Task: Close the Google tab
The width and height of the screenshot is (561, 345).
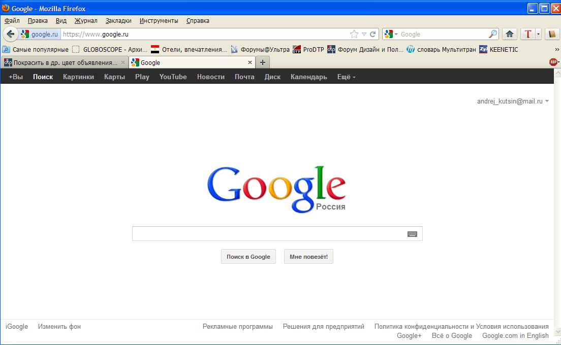Action: click(250, 62)
